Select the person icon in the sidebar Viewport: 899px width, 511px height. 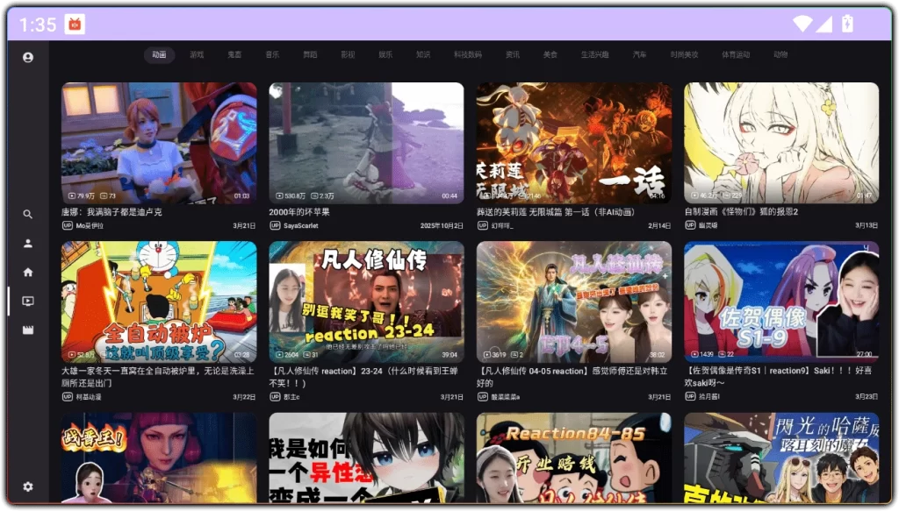tap(27, 245)
